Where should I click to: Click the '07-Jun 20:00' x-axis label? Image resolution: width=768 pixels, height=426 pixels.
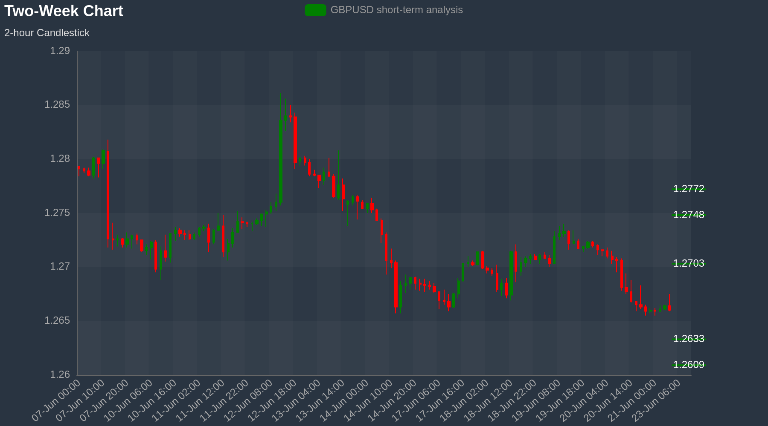[x=104, y=400]
